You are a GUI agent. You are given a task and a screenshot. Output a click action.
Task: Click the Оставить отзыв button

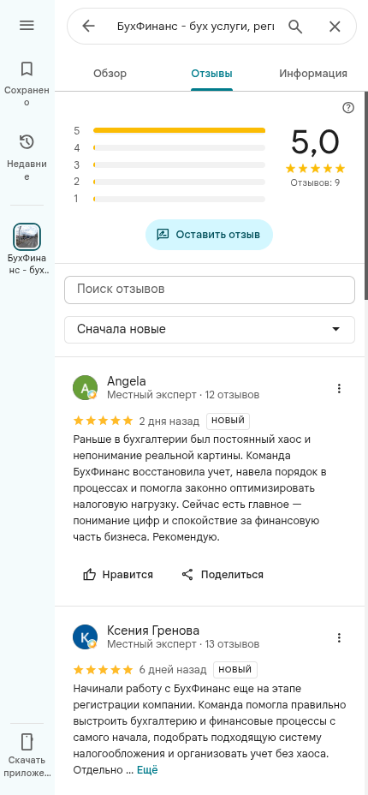(x=209, y=235)
